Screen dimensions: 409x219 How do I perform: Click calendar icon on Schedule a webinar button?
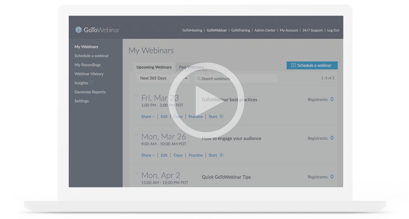[x=294, y=65]
